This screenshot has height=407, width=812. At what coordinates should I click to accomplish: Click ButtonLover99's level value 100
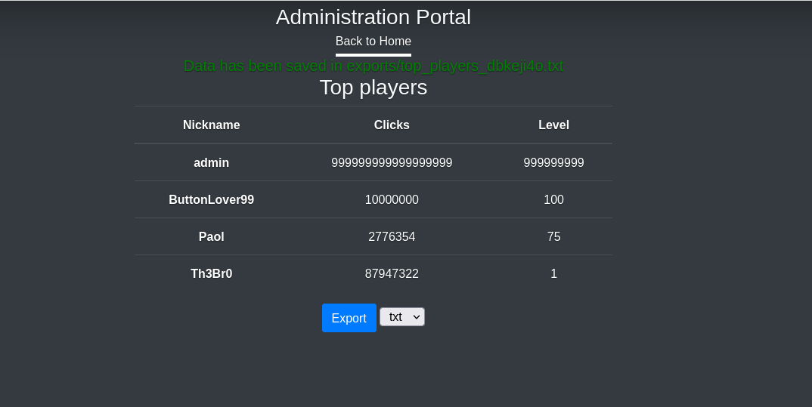point(553,199)
